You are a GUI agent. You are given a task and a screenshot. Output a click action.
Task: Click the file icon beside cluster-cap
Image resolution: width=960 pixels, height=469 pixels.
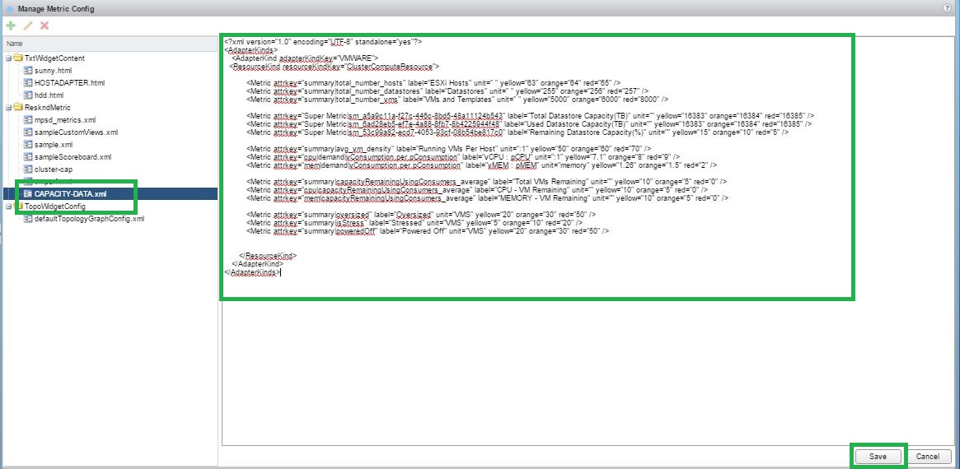click(27, 169)
